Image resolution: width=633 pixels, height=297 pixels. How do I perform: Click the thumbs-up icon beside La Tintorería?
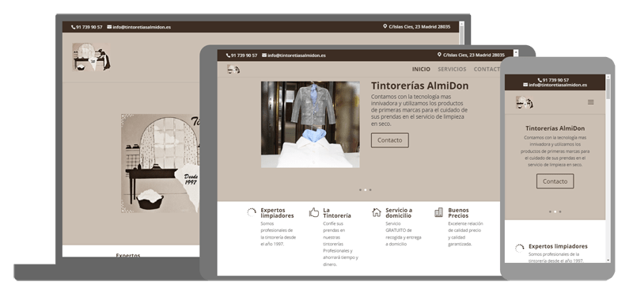[313, 212]
